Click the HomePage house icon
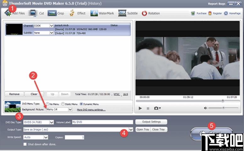Viewport: 244px width, 151px height. coord(226,13)
